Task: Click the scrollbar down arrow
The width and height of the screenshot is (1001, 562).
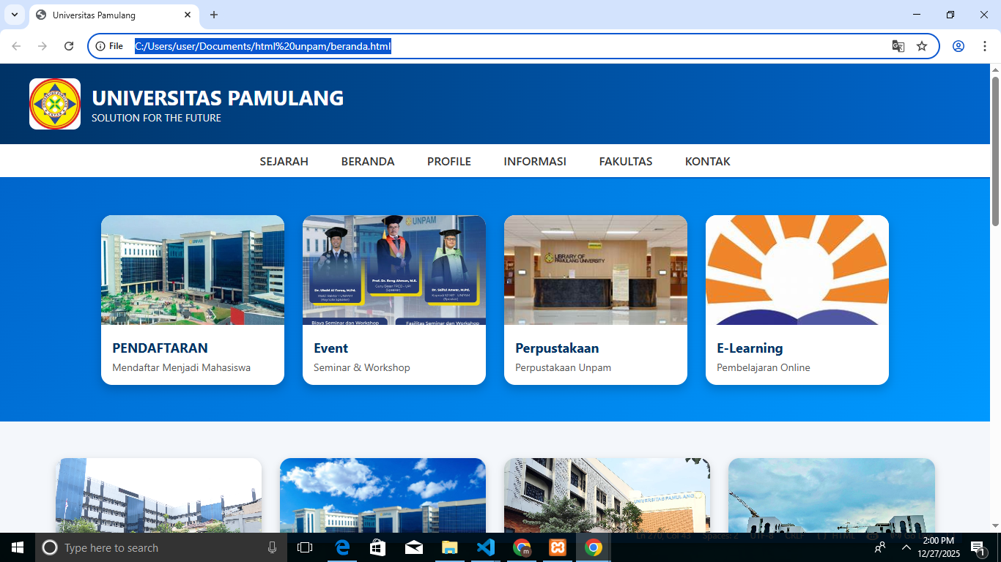Action: coord(995,525)
